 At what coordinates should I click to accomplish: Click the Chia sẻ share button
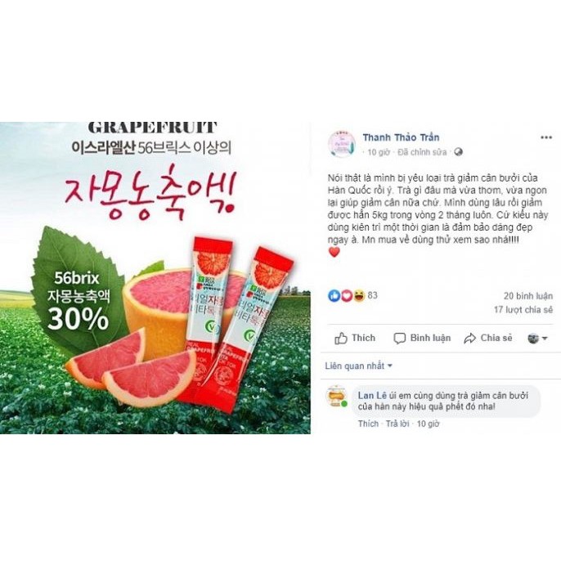coord(488,338)
